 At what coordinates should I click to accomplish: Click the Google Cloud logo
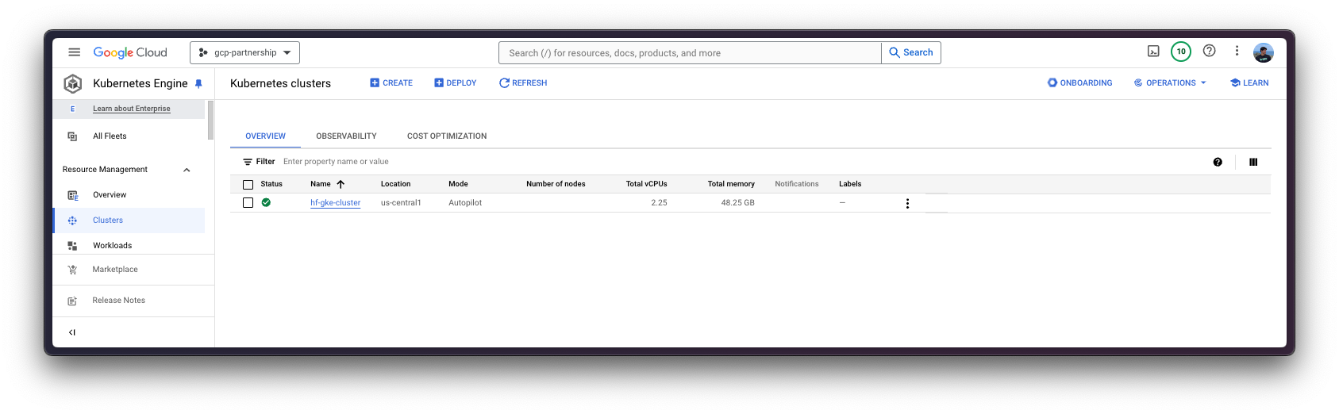pyautogui.click(x=130, y=52)
